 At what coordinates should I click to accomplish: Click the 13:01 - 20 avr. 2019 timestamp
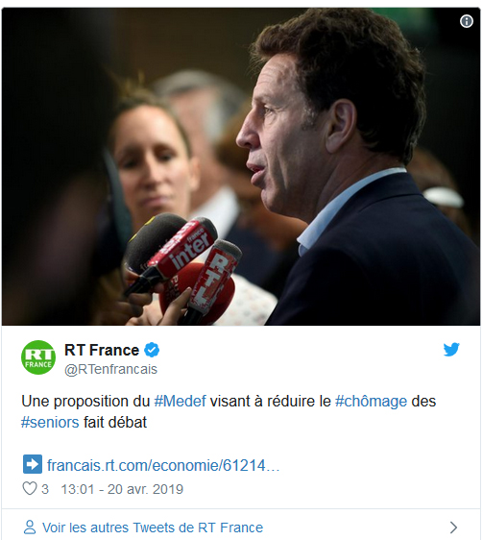click(x=122, y=489)
